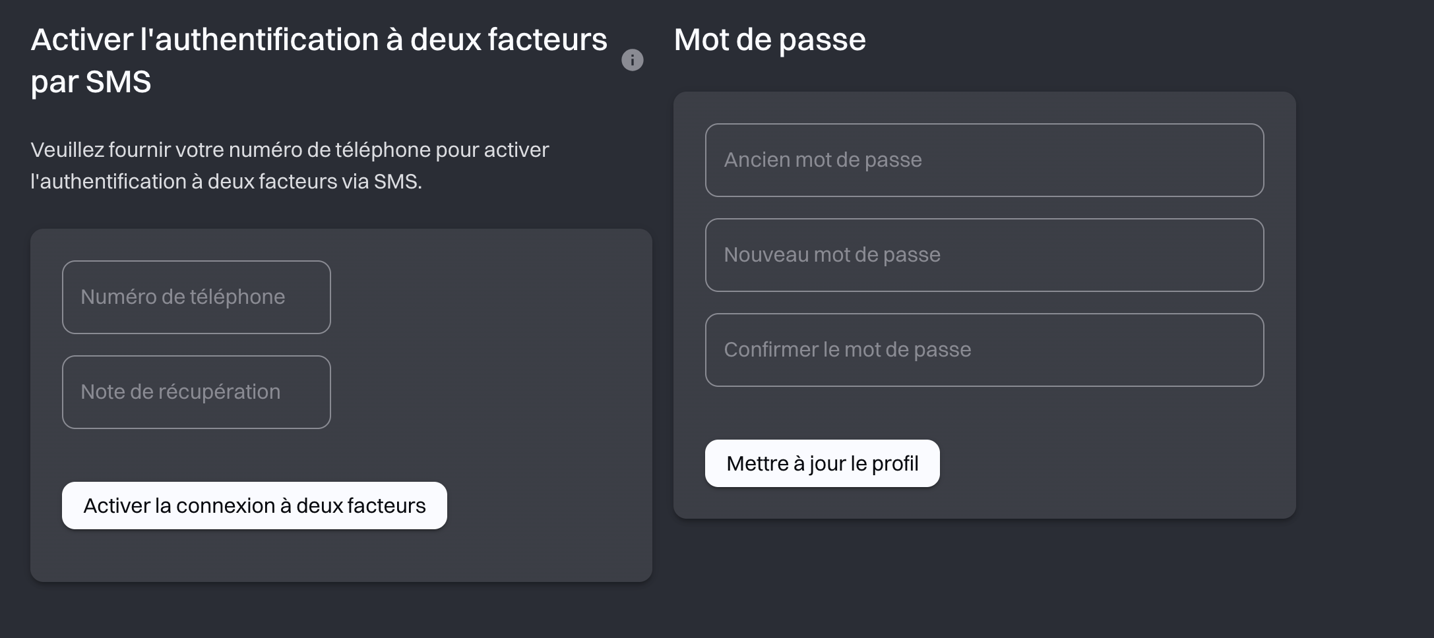Image resolution: width=1434 pixels, height=638 pixels.
Task: Click the info icon beside two-factor heading
Action: click(632, 60)
